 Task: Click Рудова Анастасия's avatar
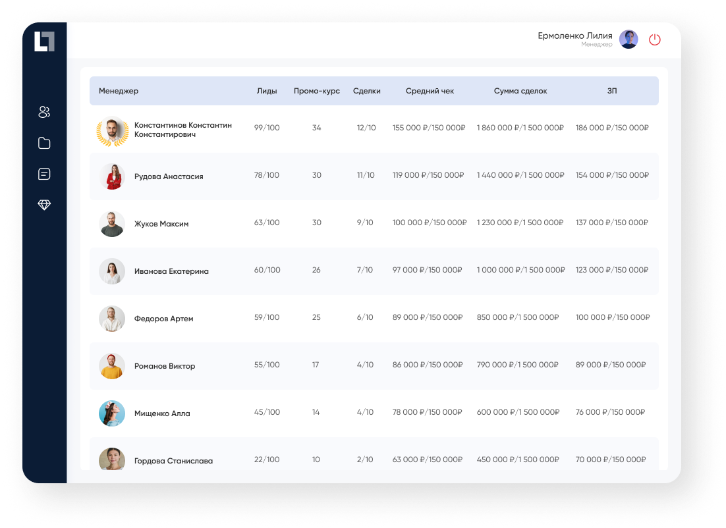[x=112, y=176]
